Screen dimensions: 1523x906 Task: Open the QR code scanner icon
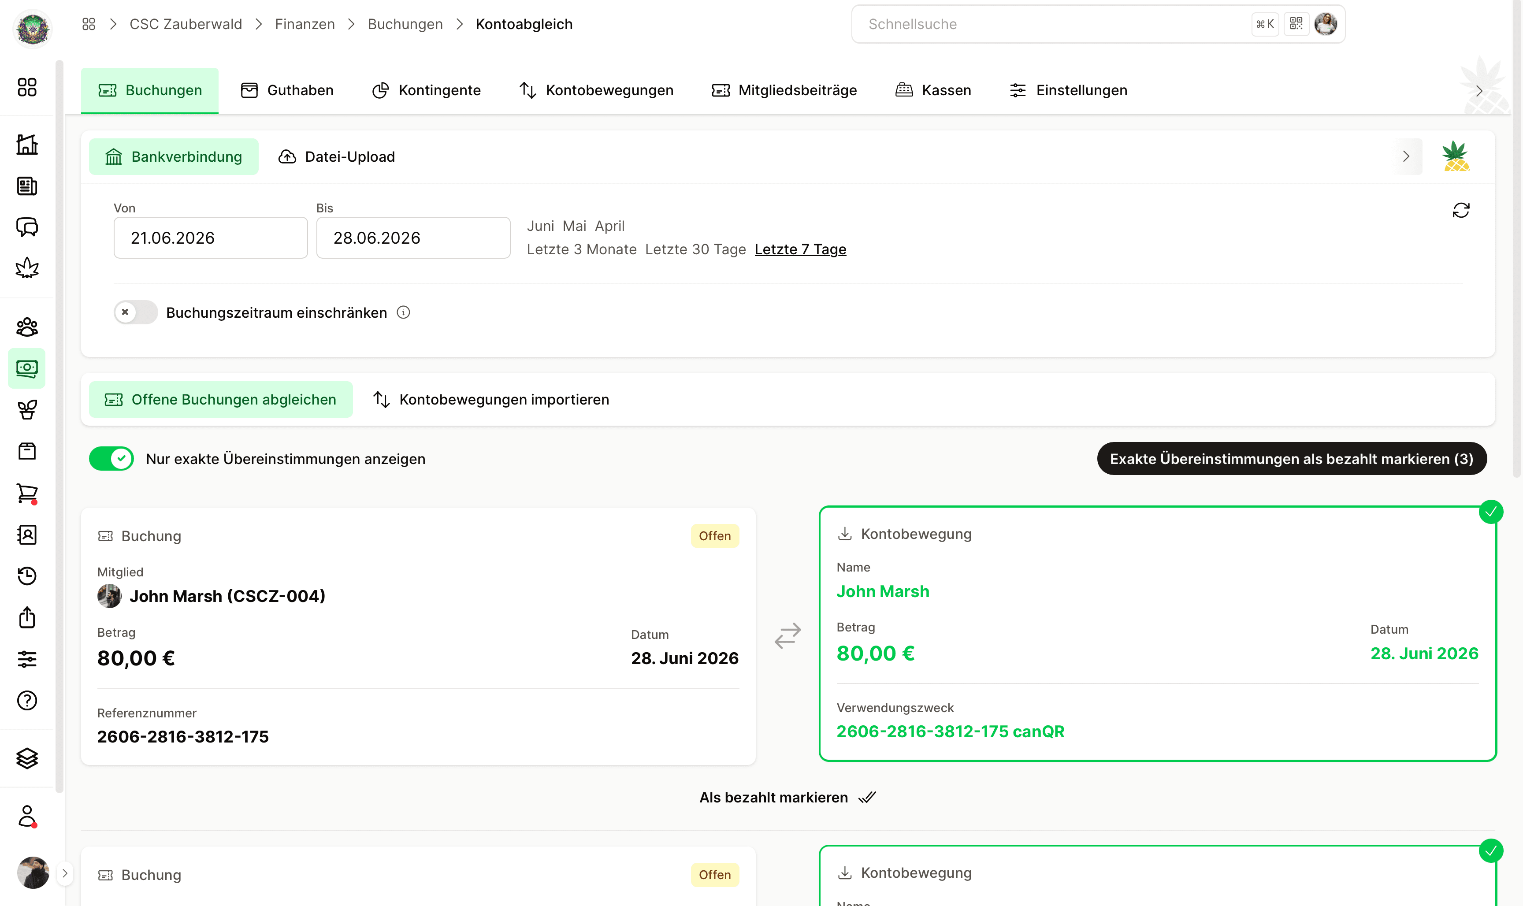tap(1296, 24)
